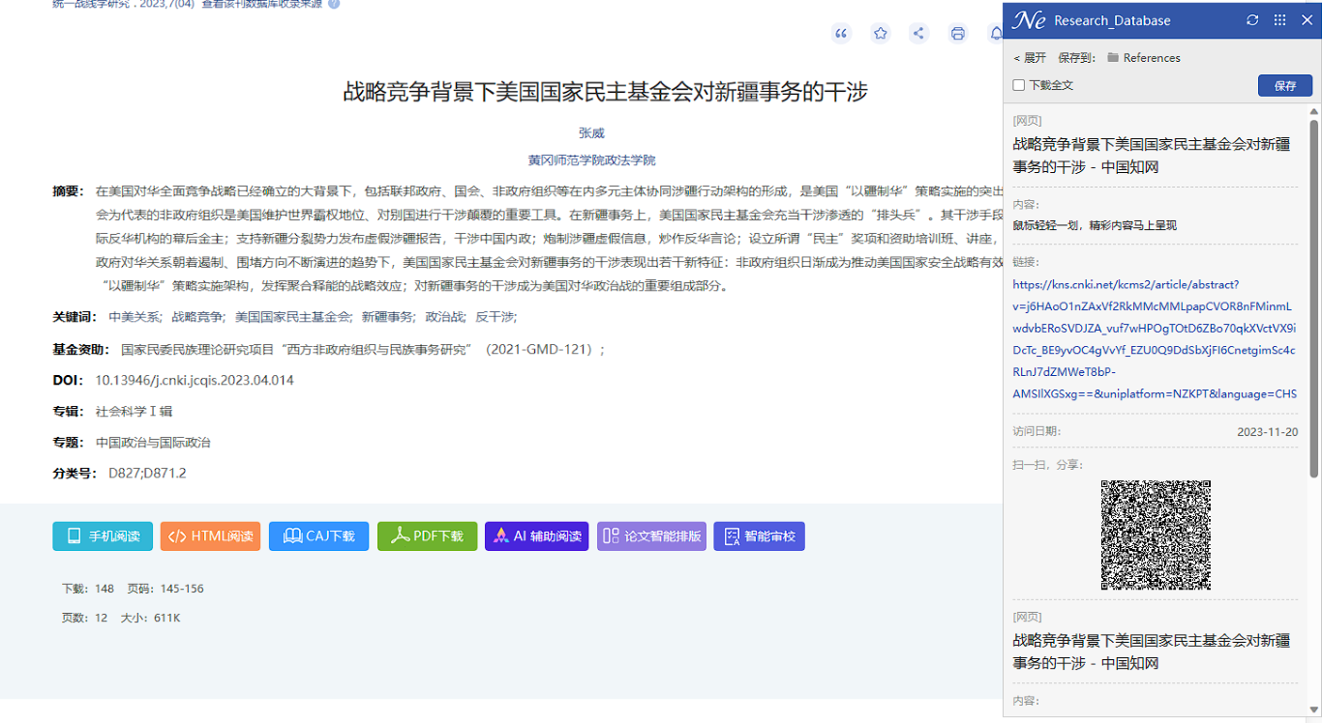Click the 大小:611K file size

[x=150, y=618]
